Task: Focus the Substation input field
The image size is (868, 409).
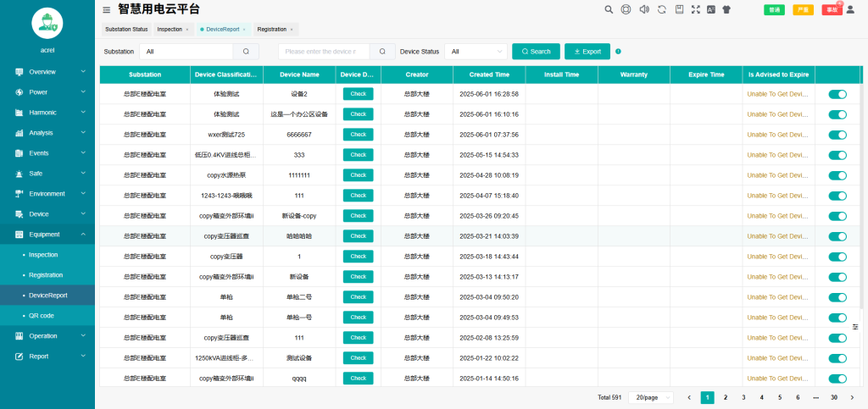Action: coord(186,52)
